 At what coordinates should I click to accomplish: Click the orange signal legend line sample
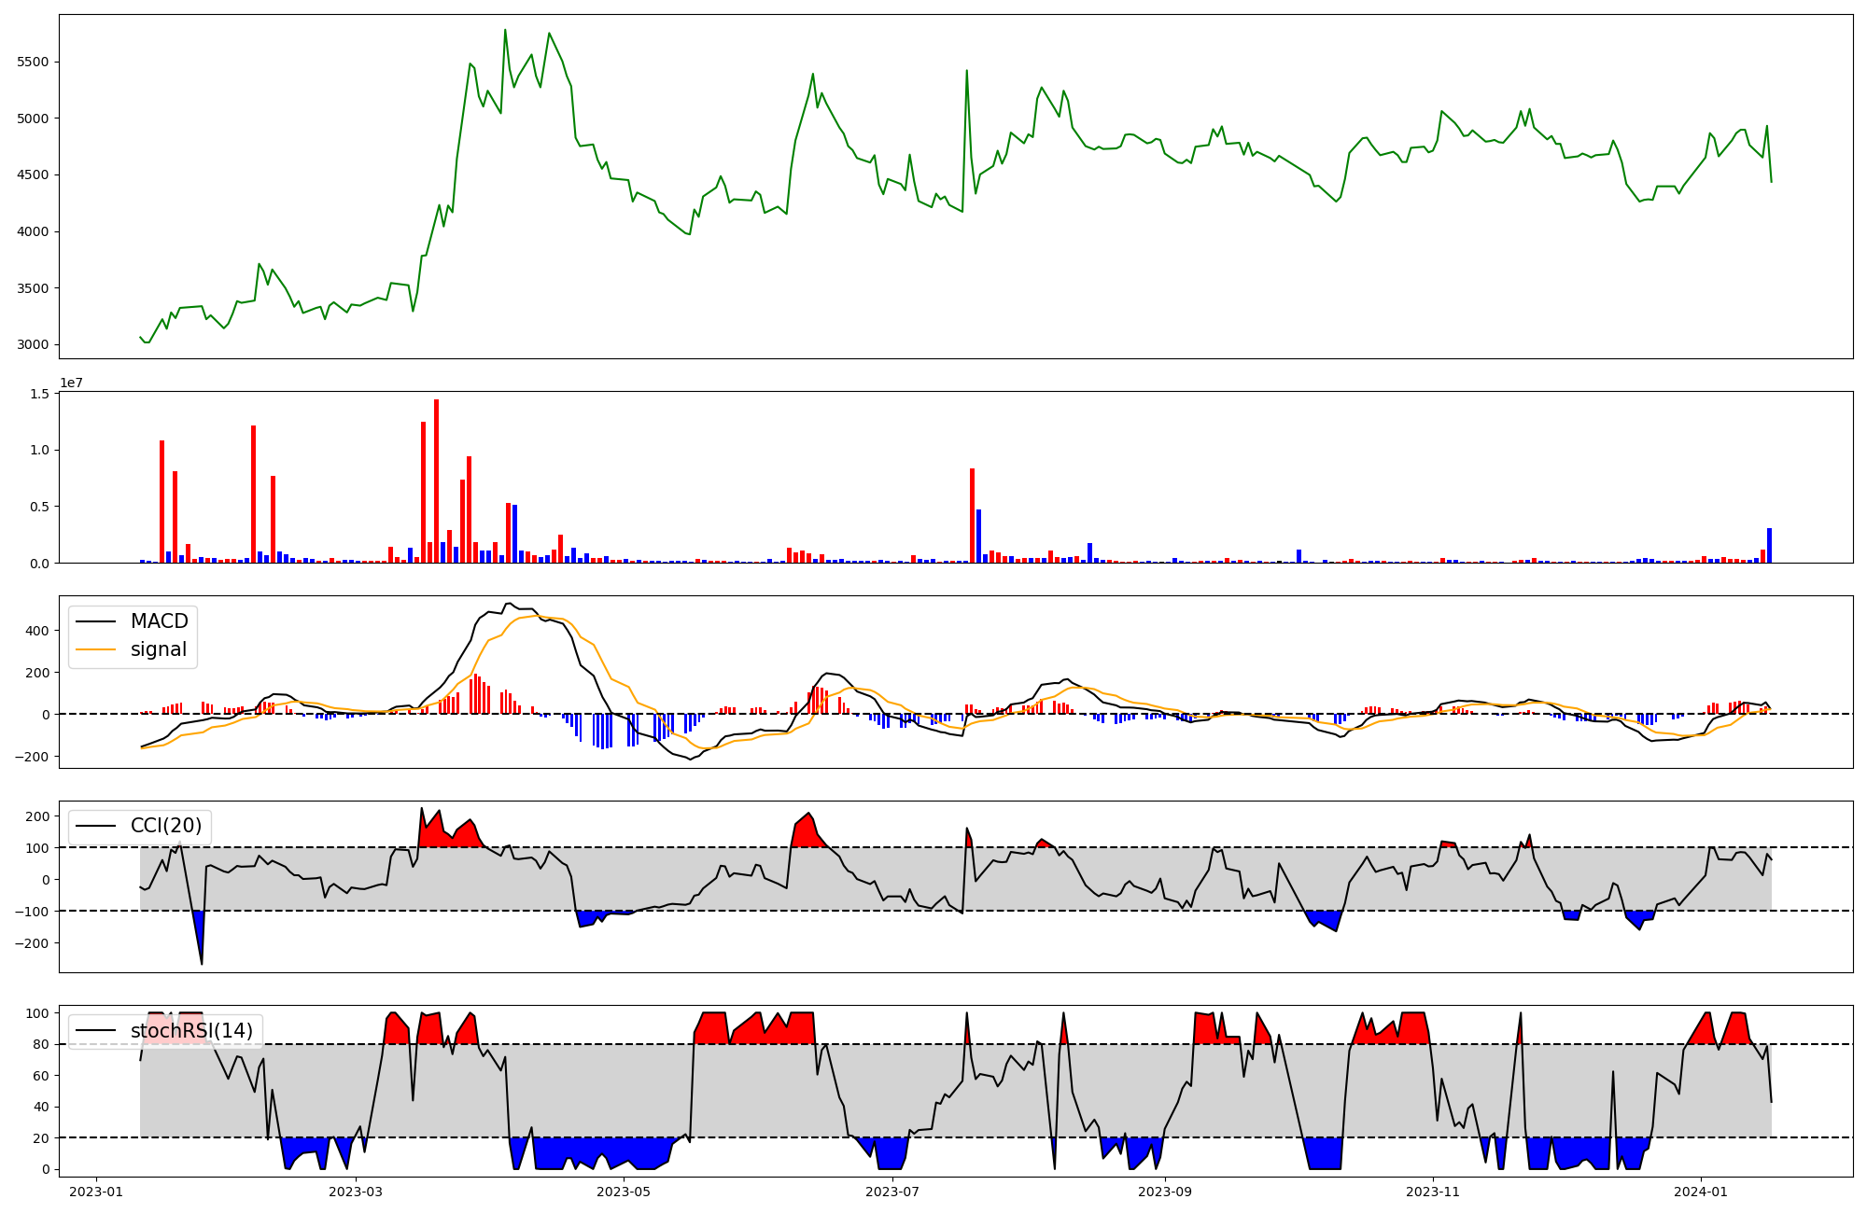[95, 650]
